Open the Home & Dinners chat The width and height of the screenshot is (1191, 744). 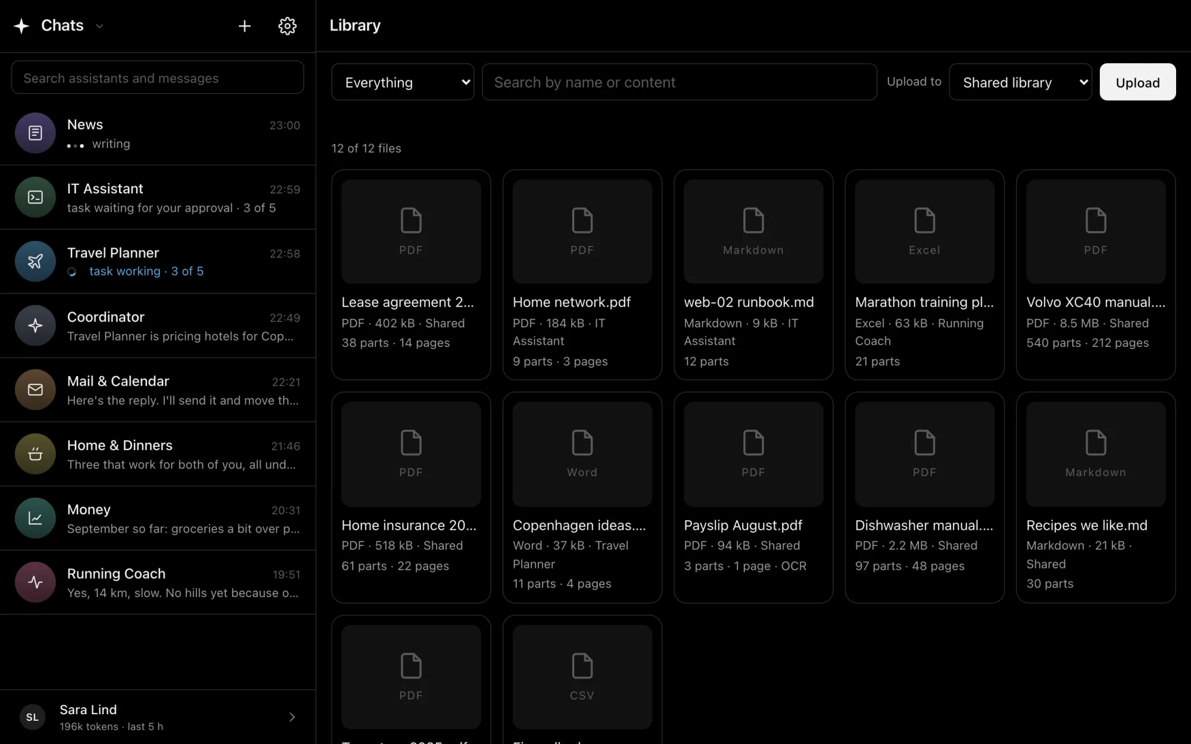click(158, 455)
